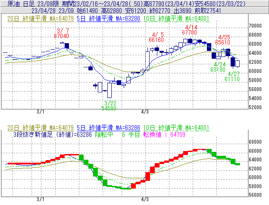Viewport: 269px width, 205px height.
Task: Click the 4/14 67780 peak label
Action: 190,30
